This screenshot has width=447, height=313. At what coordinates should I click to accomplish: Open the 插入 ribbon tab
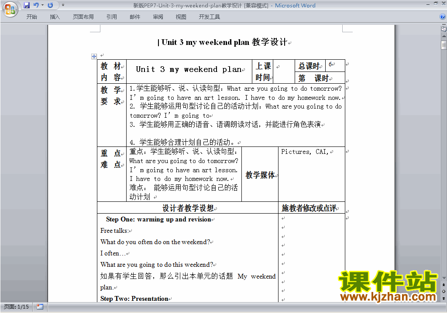[x=55, y=17]
